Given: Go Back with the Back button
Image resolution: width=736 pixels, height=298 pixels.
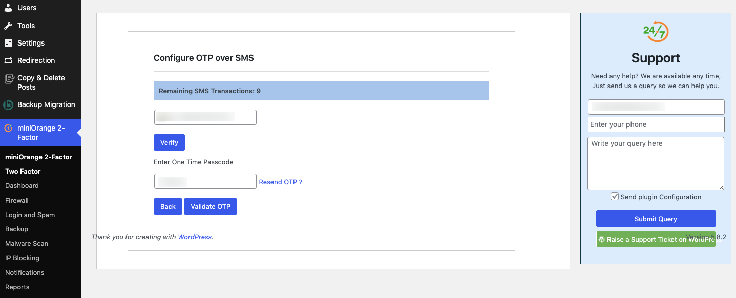Looking at the screenshot, I should pos(167,206).
